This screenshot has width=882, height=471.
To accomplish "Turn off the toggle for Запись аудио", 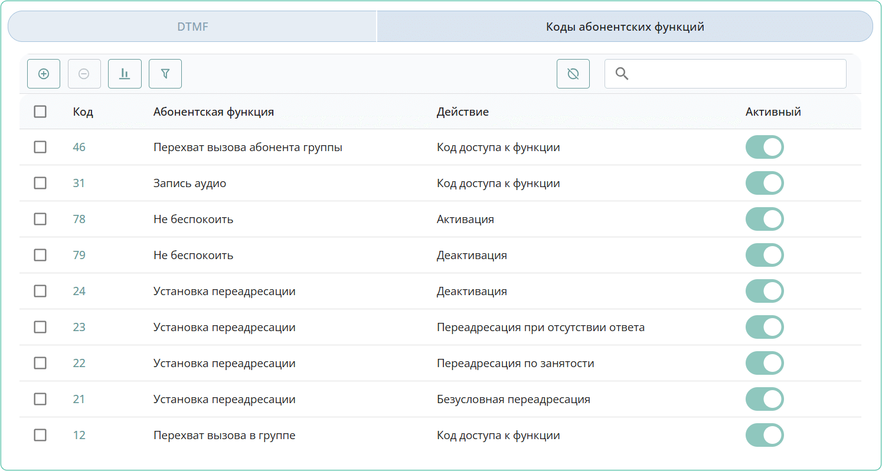I will [x=765, y=183].
